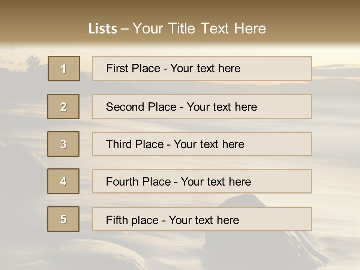Click the dash in the slide title

[x=124, y=28]
